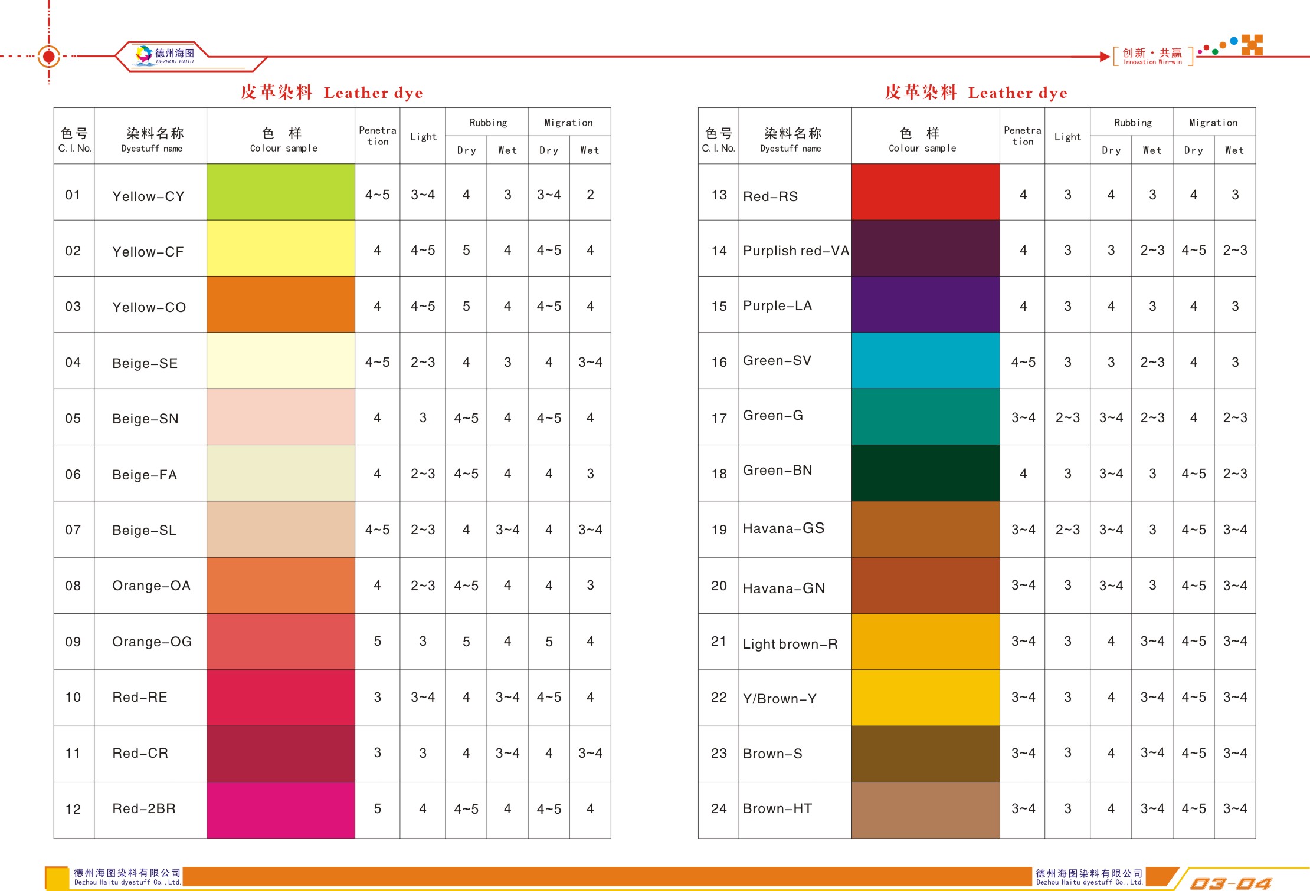Click the 'Light brown-R' dyestuff name

click(x=790, y=644)
